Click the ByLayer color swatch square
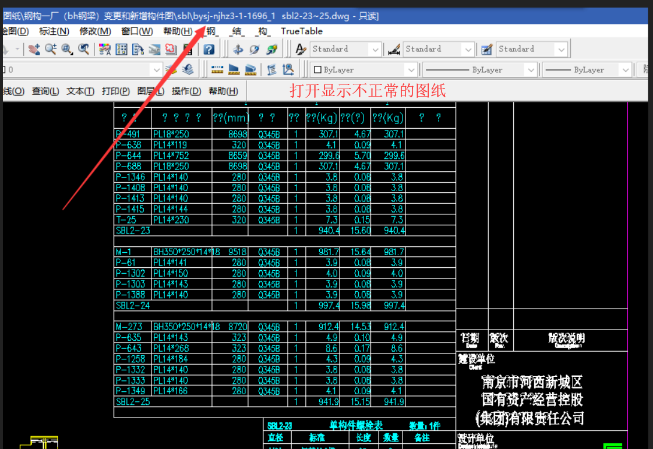 (x=317, y=69)
